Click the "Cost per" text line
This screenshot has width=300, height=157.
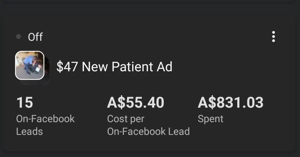tap(126, 119)
